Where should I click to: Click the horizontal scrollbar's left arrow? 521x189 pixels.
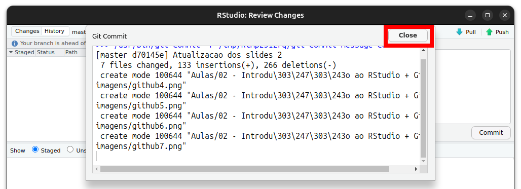[x=97, y=169]
